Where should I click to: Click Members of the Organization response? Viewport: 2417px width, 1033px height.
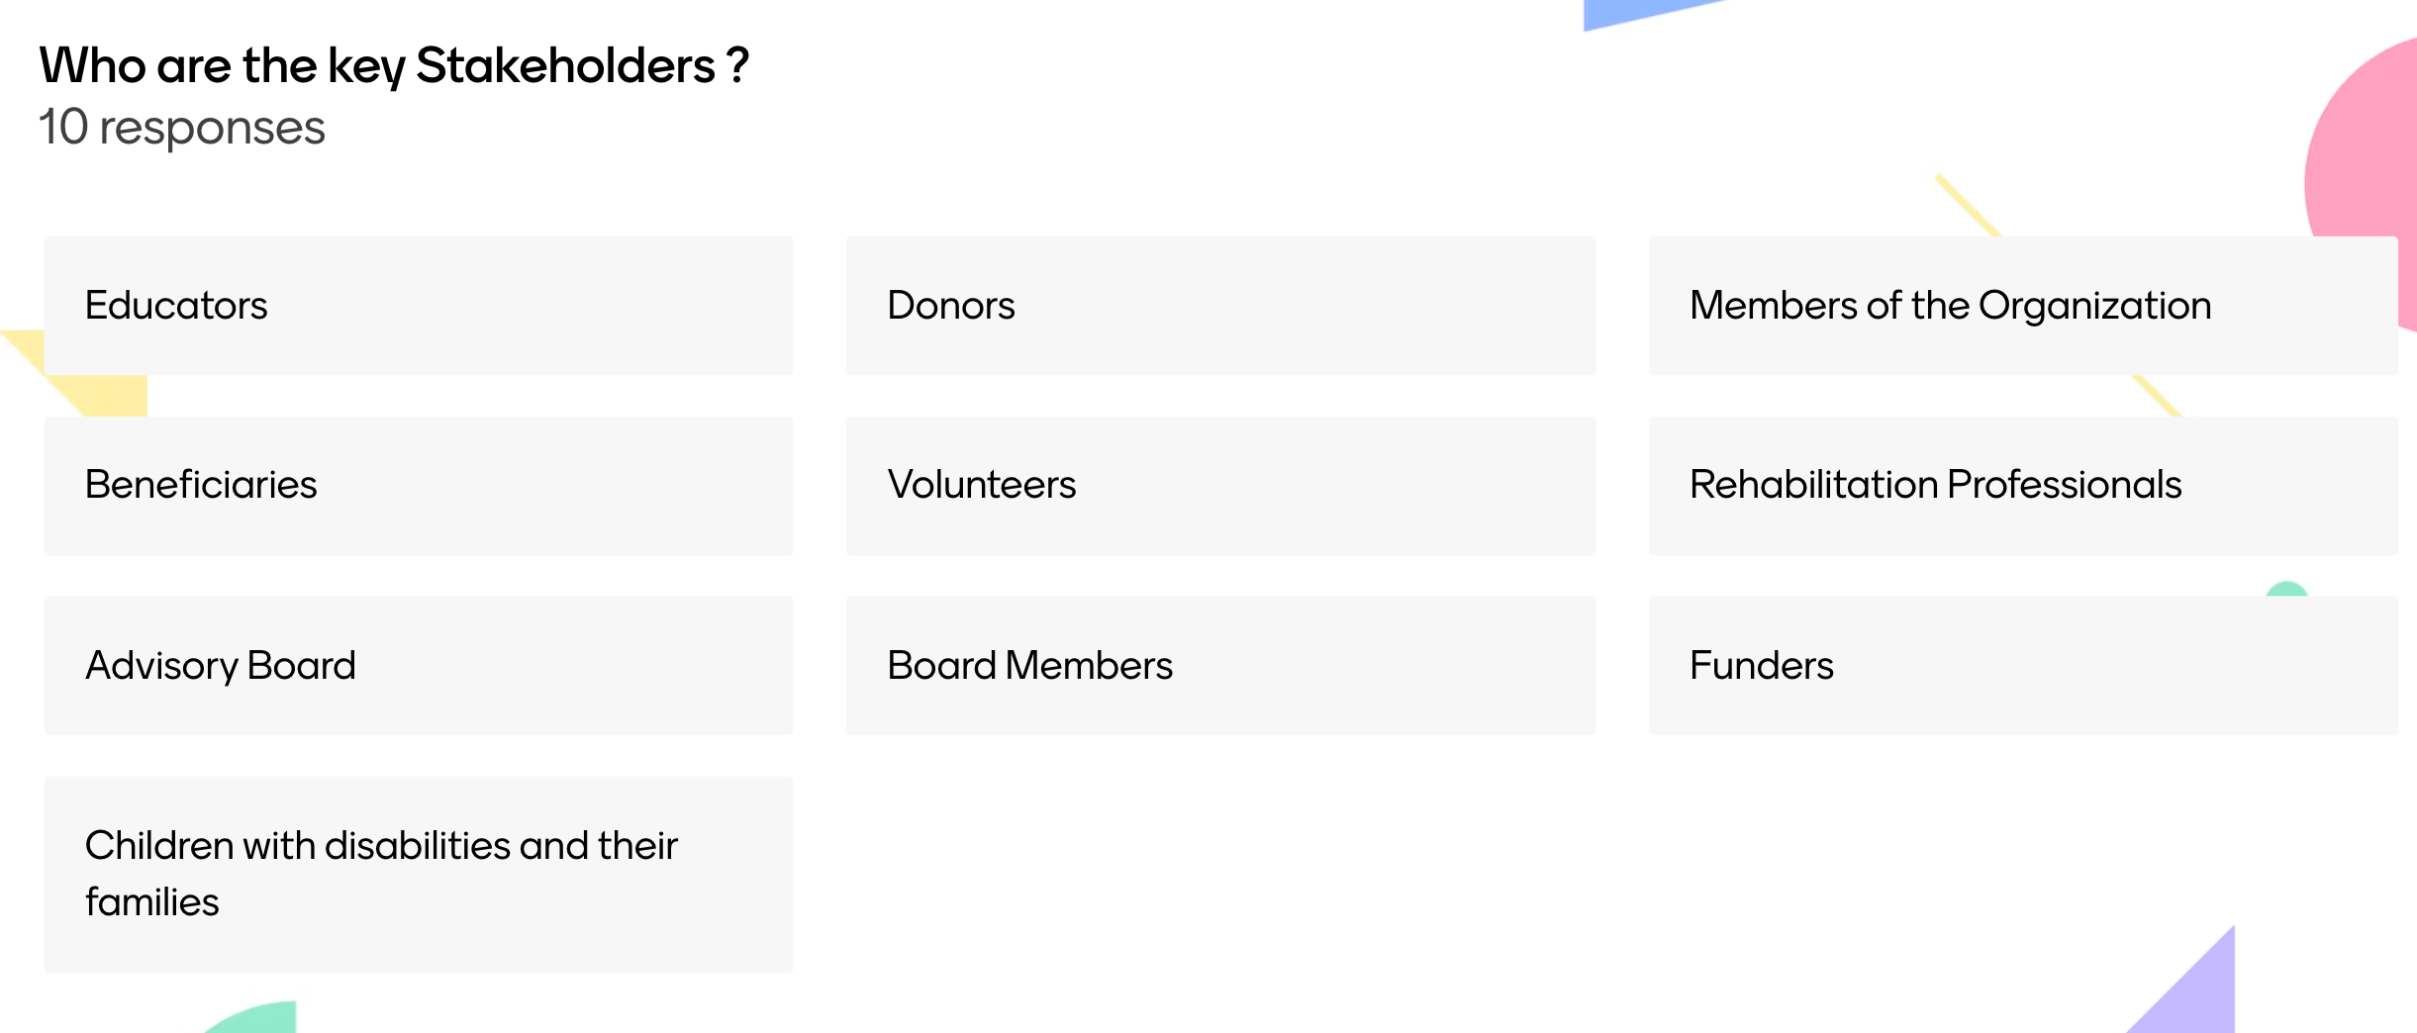[x=2022, y=305]
